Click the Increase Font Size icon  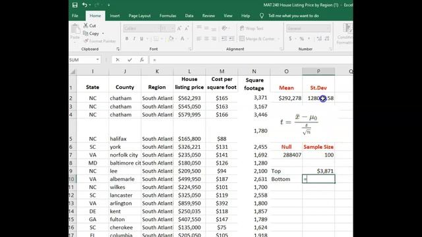coord(179,28)
